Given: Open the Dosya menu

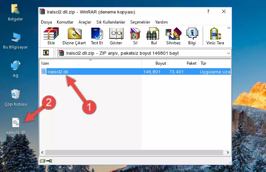Looking at the screenshot, I should point(46,22).
